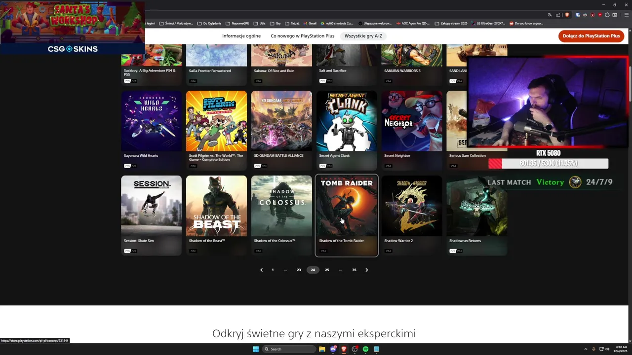Open the Gmail bookmark

pos(309,23)
